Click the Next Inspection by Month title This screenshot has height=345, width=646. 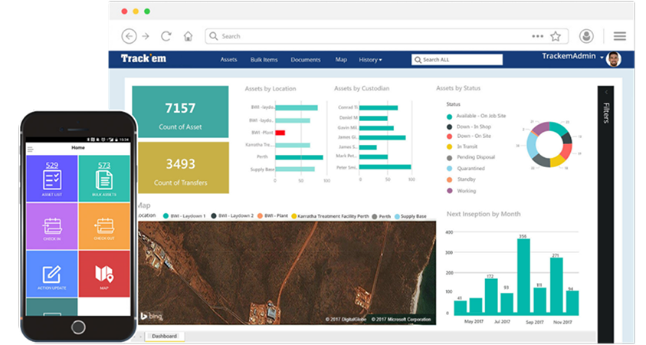pyautogui.click(x=484, y=214)
